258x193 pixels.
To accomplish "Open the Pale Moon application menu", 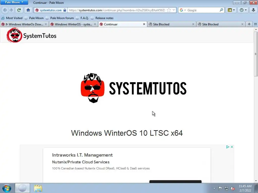I will coord(14,2).
